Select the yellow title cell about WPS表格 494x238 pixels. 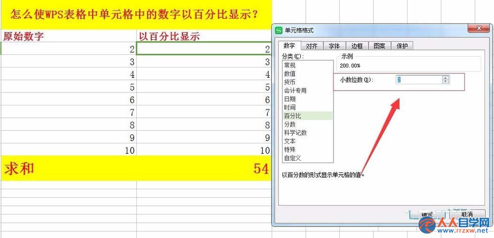[136, 14]
